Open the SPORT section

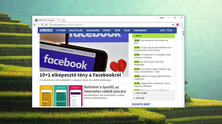point(107,30)
